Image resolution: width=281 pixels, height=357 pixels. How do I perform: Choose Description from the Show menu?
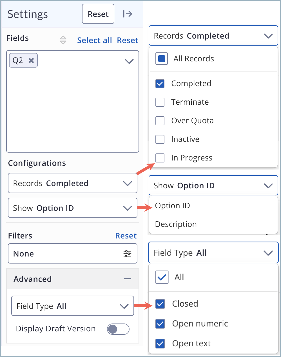tap(176, 224)
